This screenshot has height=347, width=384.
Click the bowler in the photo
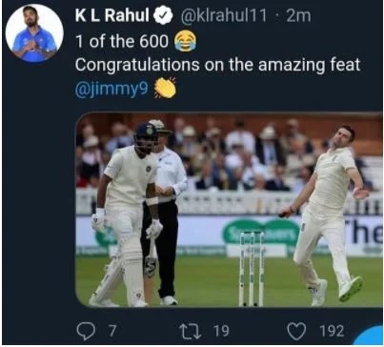324,213
